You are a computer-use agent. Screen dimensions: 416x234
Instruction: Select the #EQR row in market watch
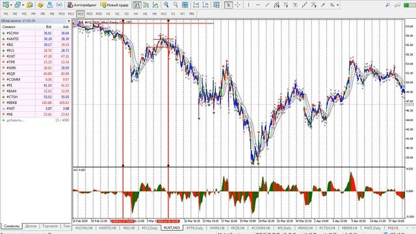[36, 73]
